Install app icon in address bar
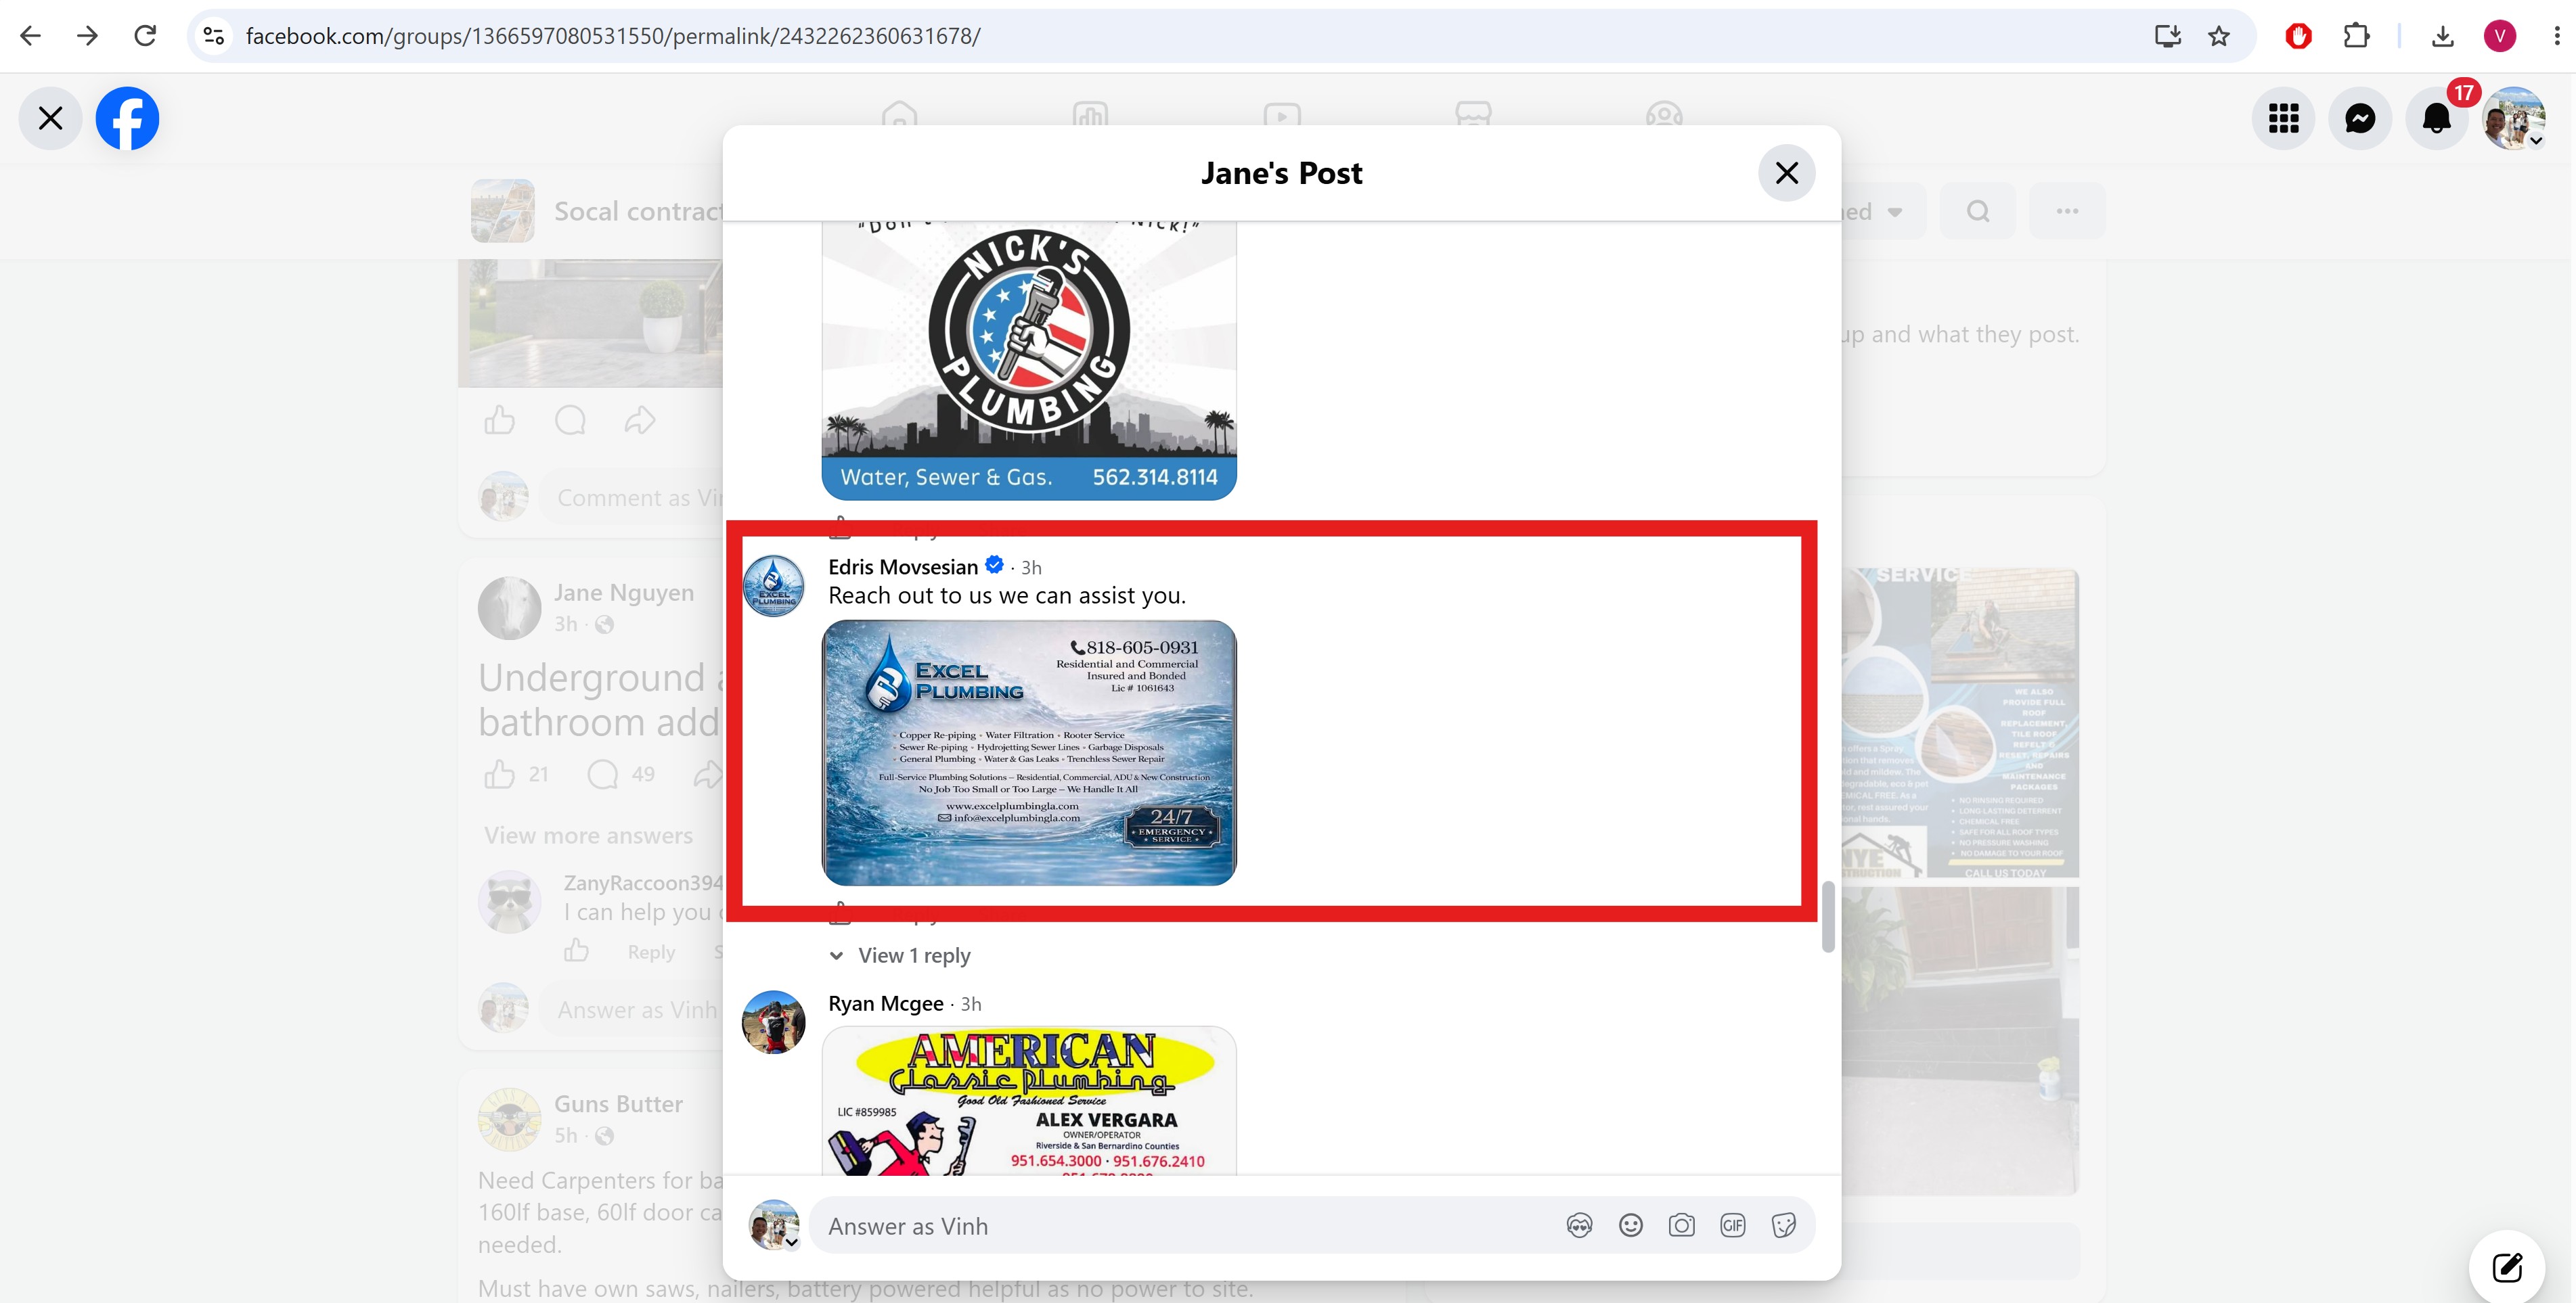 coord(2167,36)
